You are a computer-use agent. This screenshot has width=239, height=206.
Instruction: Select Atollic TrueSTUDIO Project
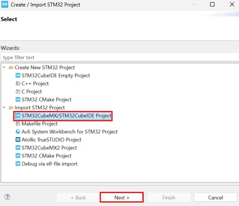[x=51, y=140]
